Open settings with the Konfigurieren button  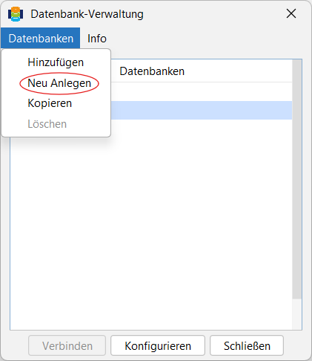(158, 345)
